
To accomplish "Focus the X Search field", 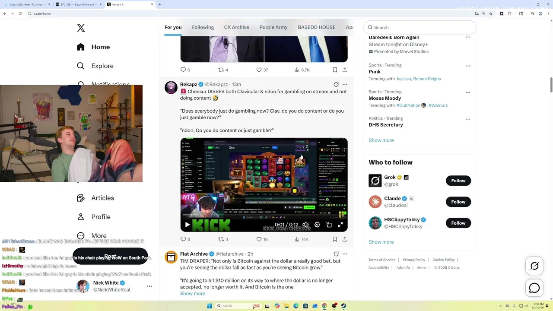I will pyautogui.click(x=420, y=27).
